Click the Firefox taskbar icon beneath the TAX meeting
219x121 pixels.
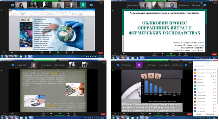coord(123,118)
